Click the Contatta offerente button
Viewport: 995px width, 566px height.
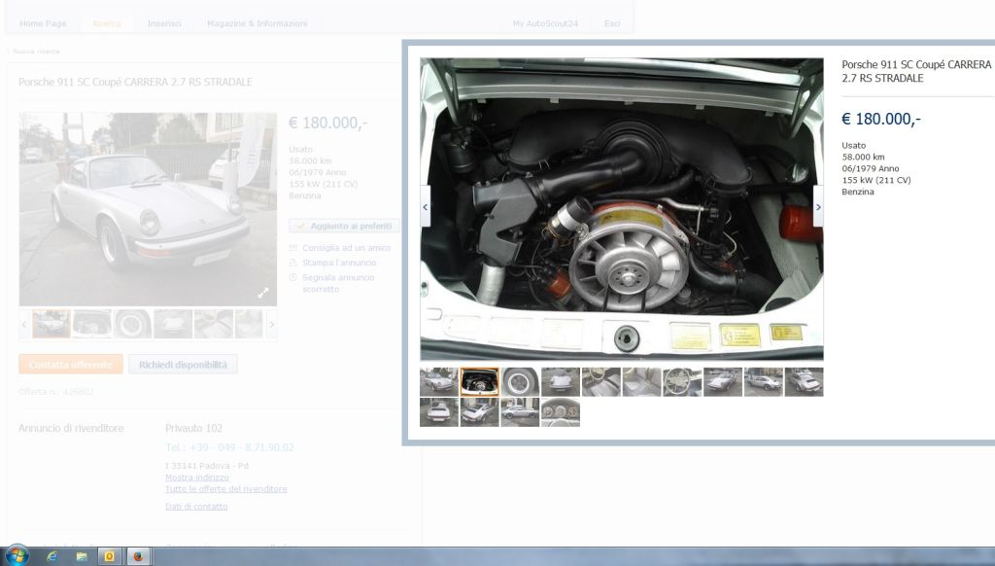click(x=70, y=365)
